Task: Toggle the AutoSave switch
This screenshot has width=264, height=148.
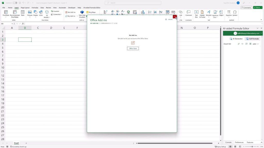Action: point(15,3)
